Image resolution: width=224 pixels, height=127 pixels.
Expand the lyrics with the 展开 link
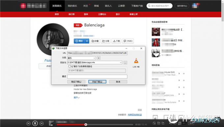76,98
